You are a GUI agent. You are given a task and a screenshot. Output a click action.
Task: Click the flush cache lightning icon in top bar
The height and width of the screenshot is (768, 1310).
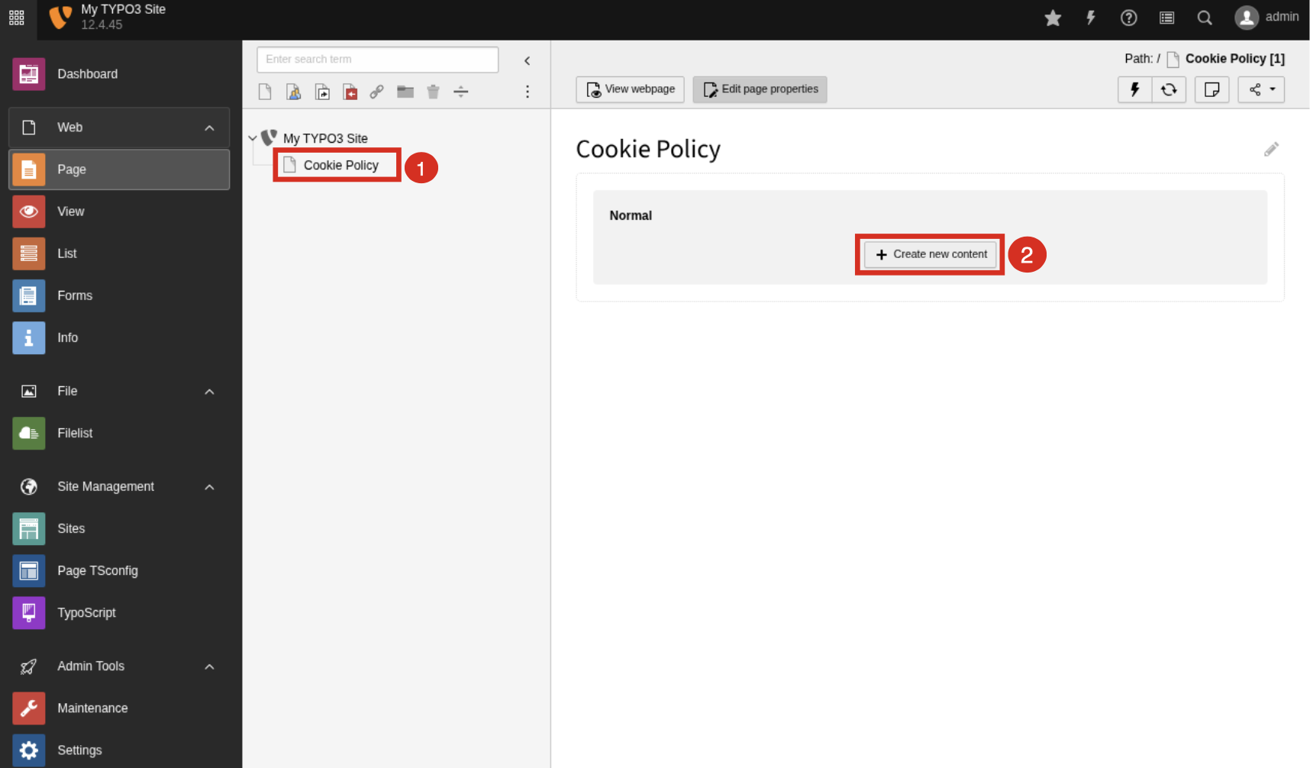coord(1091,18)
